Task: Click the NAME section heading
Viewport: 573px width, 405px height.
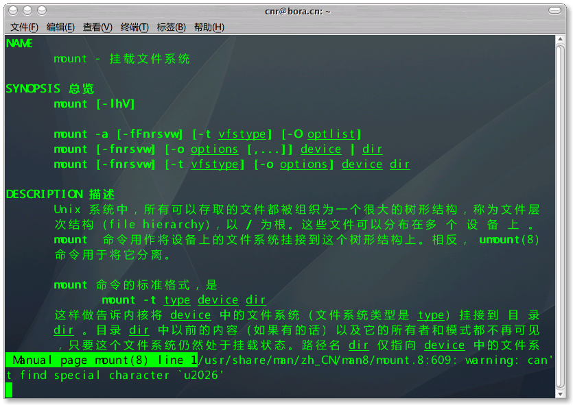Action: [x=19, y=43]
